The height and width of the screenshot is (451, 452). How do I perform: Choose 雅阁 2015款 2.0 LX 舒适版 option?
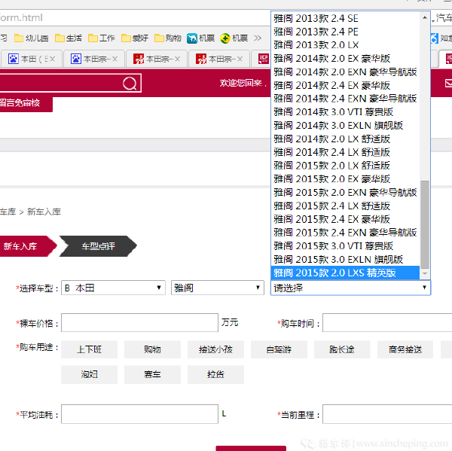[345, 166]
